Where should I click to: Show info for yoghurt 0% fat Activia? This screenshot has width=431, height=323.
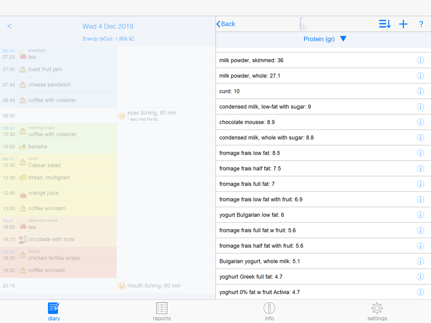click(x=420, y=292)
